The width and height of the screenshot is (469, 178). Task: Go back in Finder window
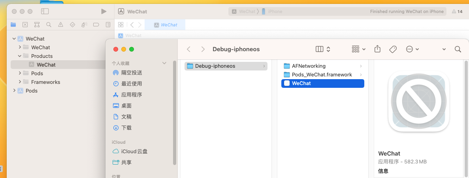(x=188, y=49)
